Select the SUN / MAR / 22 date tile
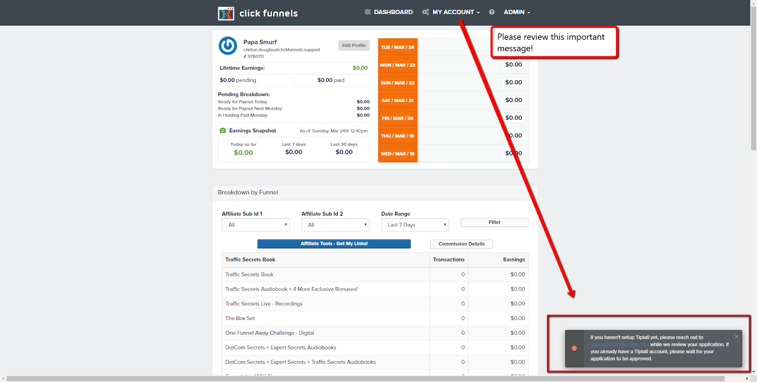 (x=397, y=83)
